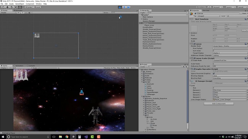Select the Move tool in toolbar

(x=7, y=7)
